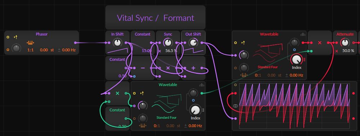
Task: Toggle pre-cord icon on green Wavetable
Action: [x=142, y=93]
